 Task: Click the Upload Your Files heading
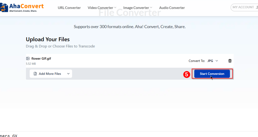(48, 39)
